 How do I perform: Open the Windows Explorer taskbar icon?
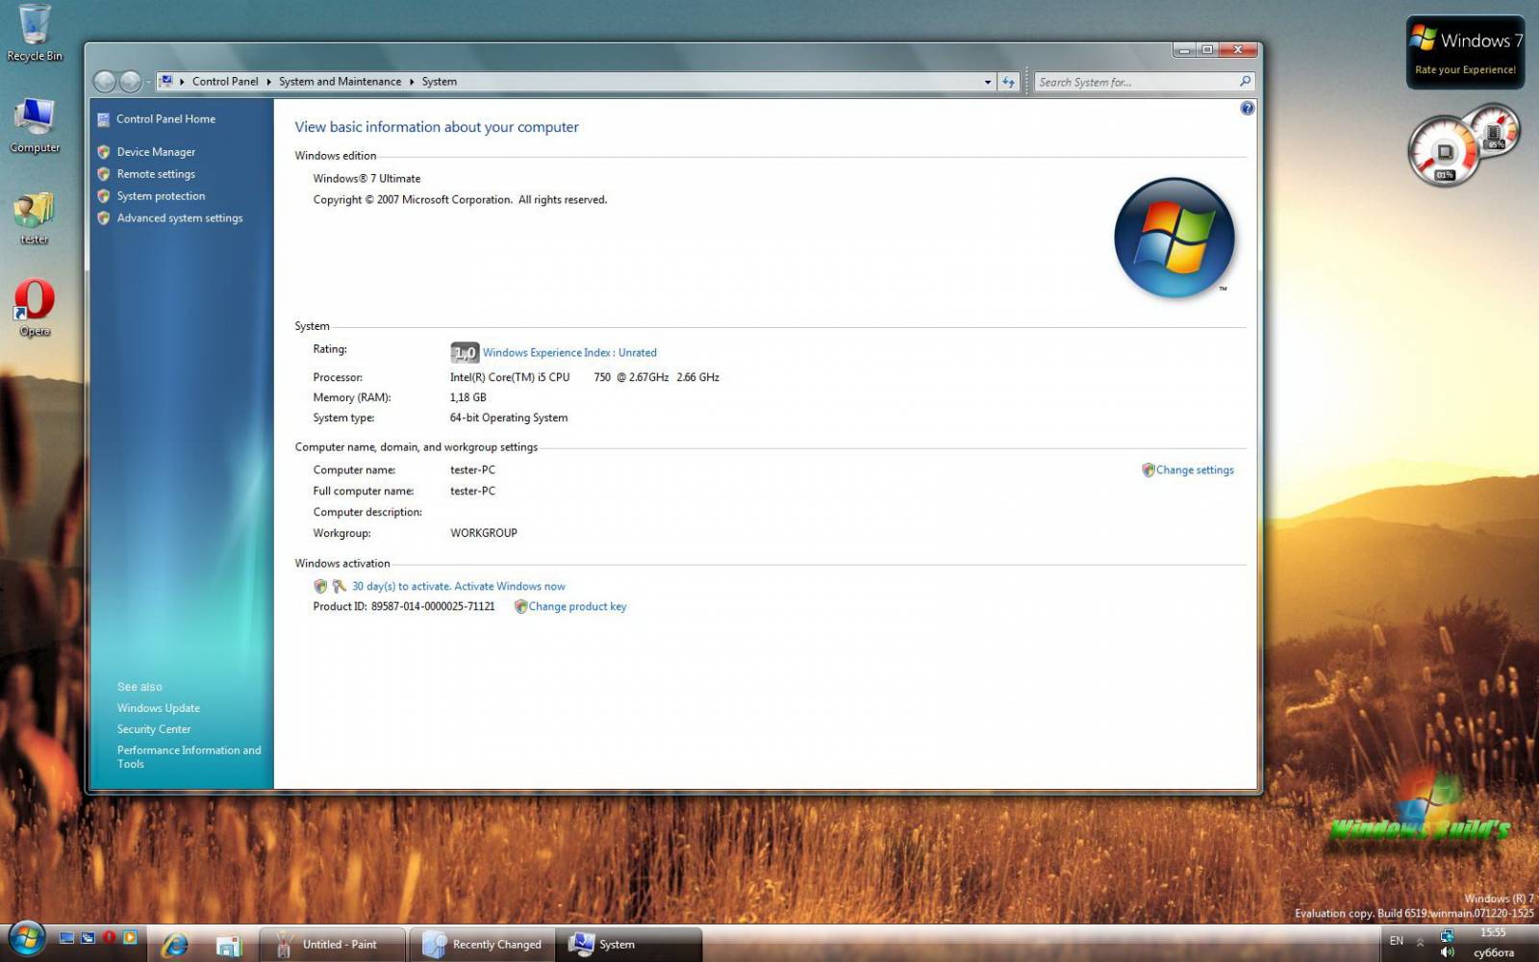click(x=228, y=946)
